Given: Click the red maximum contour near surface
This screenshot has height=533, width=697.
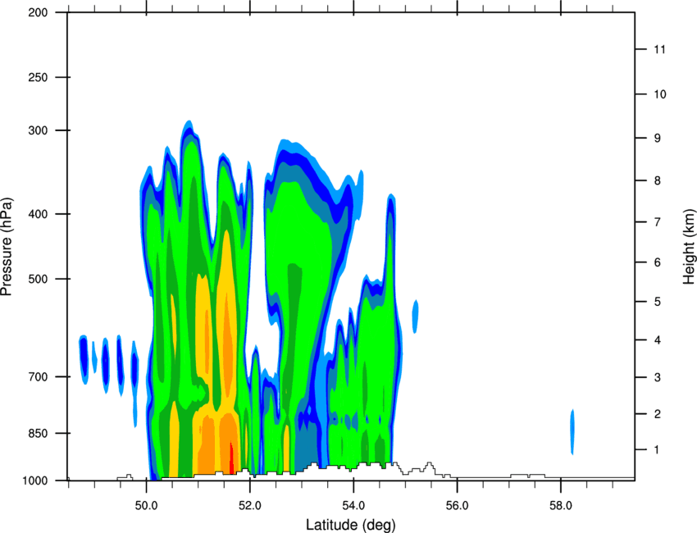Looking at the screenshot, I should pos(231,458).
